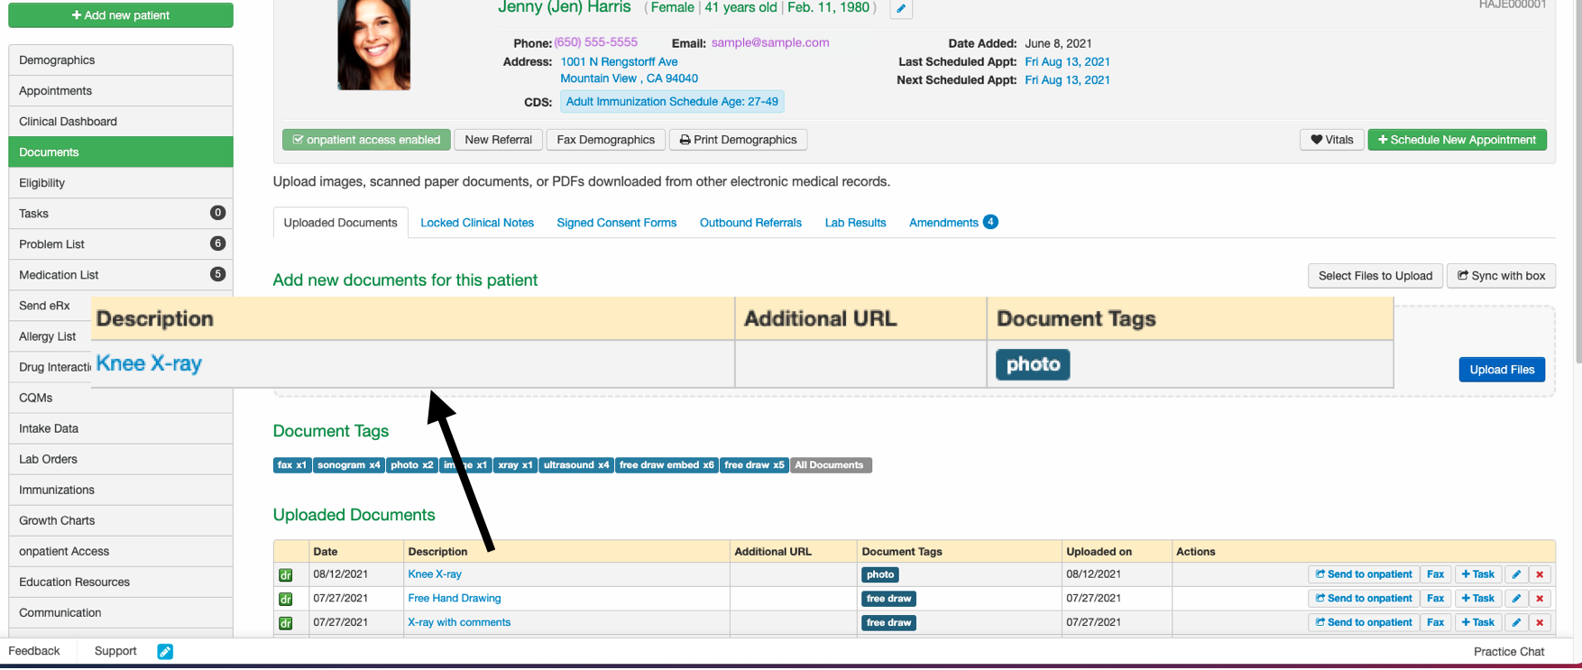Open Medication List in sidebar

[x=121, y=275]
